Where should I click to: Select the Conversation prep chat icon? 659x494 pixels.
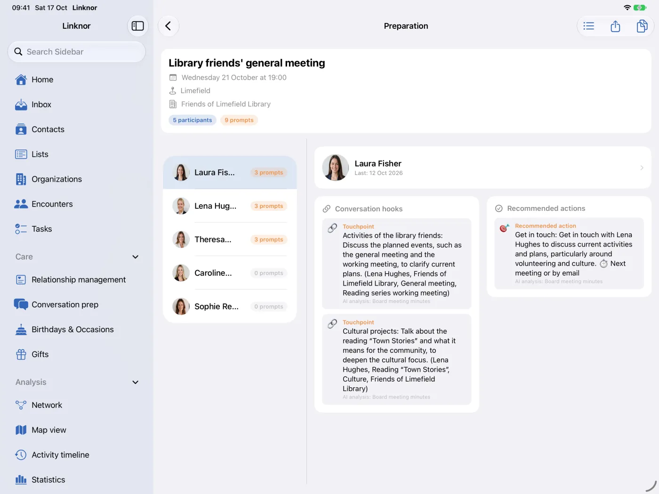tap(21, 305)
